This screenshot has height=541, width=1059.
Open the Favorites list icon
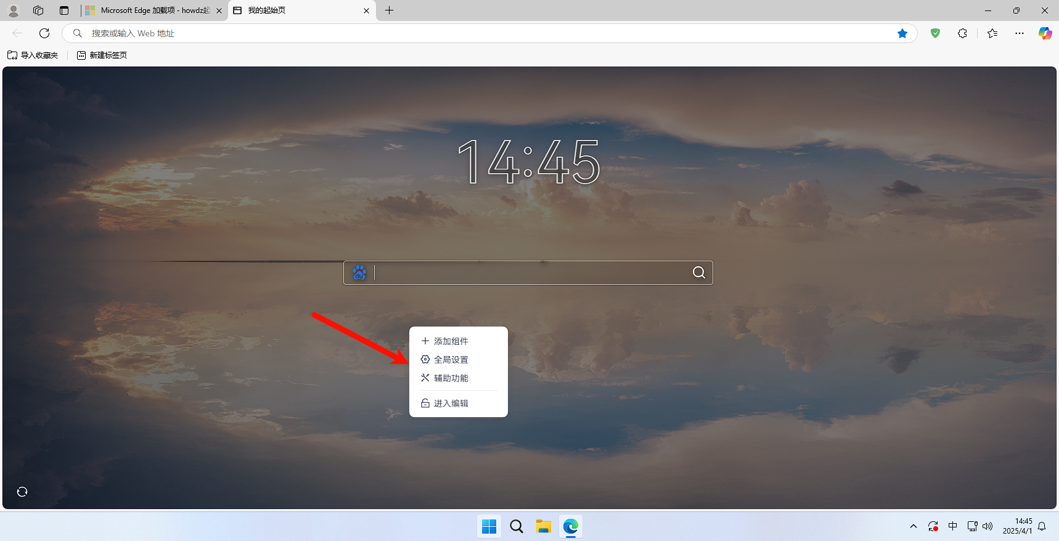click(x=992, y=33)
